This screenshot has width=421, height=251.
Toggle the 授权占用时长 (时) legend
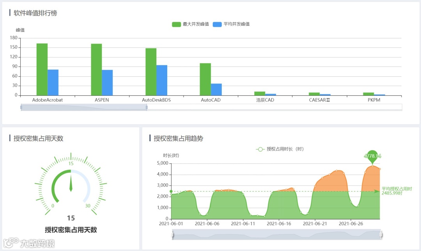279,149
